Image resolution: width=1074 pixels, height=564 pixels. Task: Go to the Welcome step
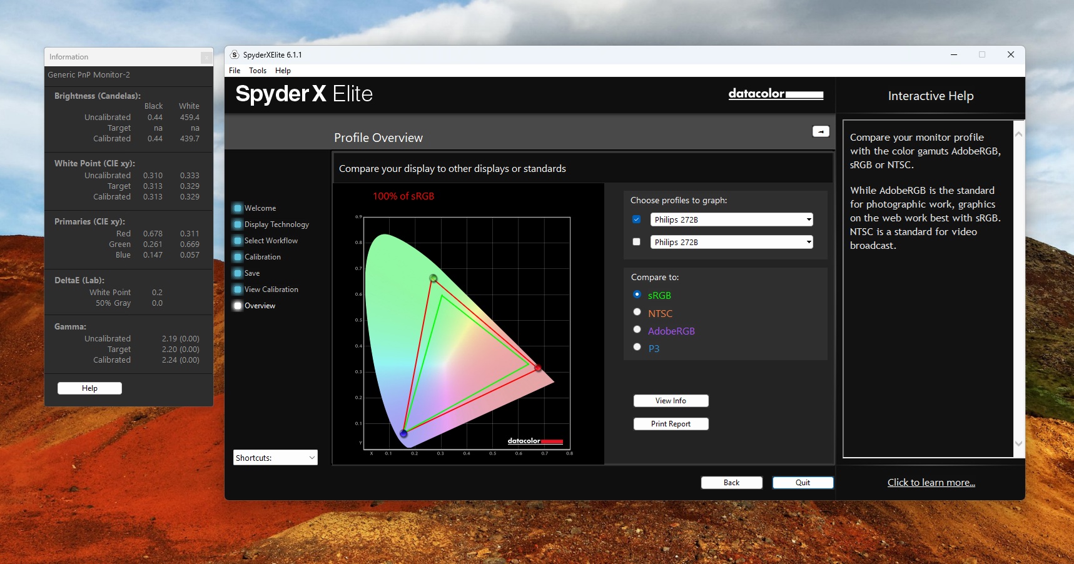pos(260,208)
